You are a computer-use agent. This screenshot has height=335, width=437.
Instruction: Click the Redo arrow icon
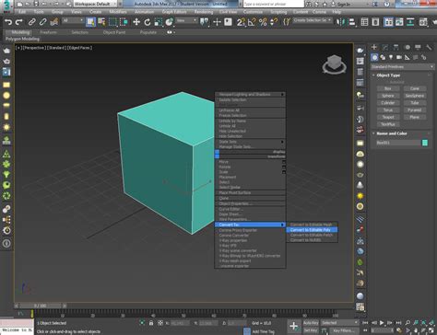pos(19,22)
